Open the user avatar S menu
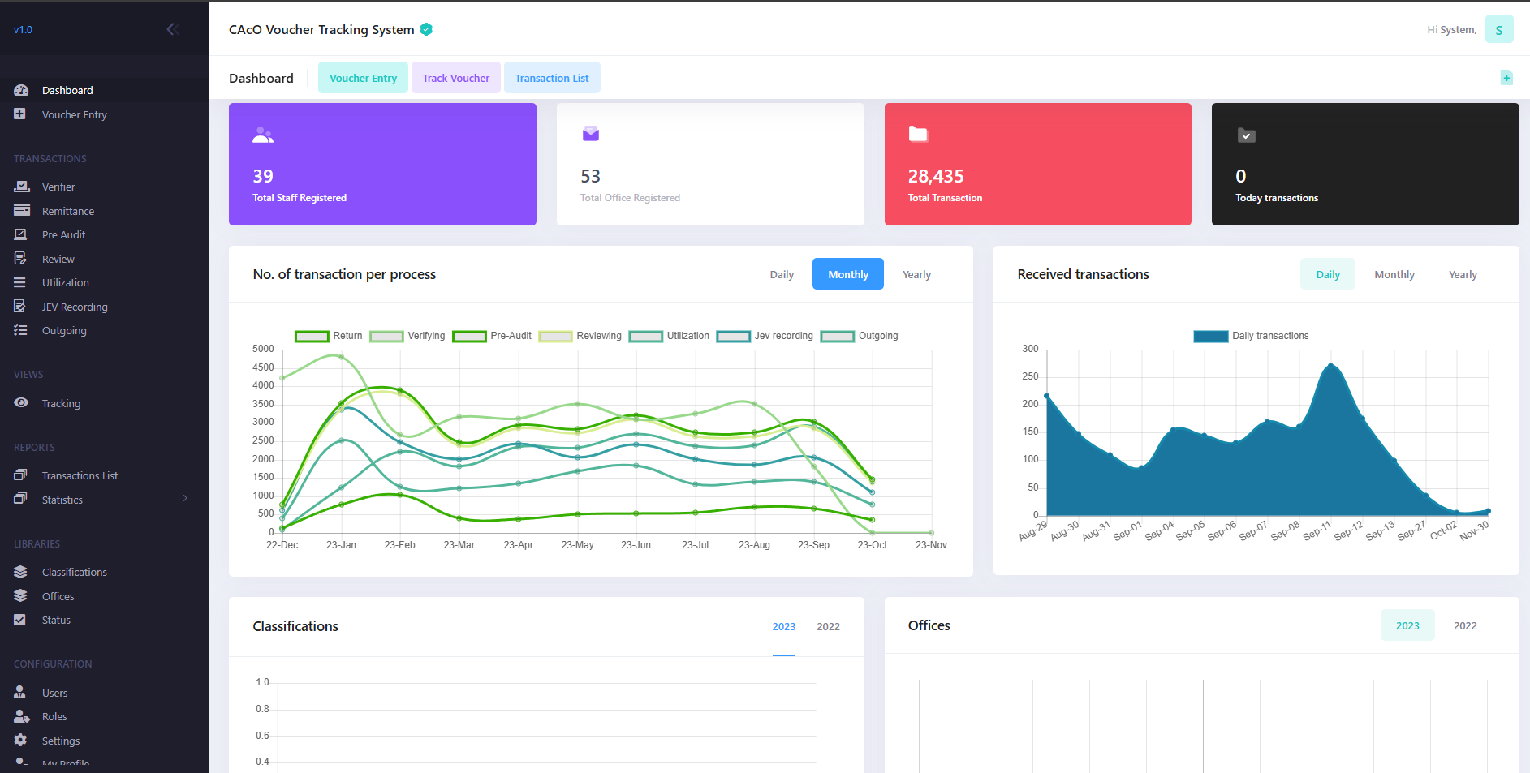Viewport: 1530px width, 773px height. [1498, 30]
